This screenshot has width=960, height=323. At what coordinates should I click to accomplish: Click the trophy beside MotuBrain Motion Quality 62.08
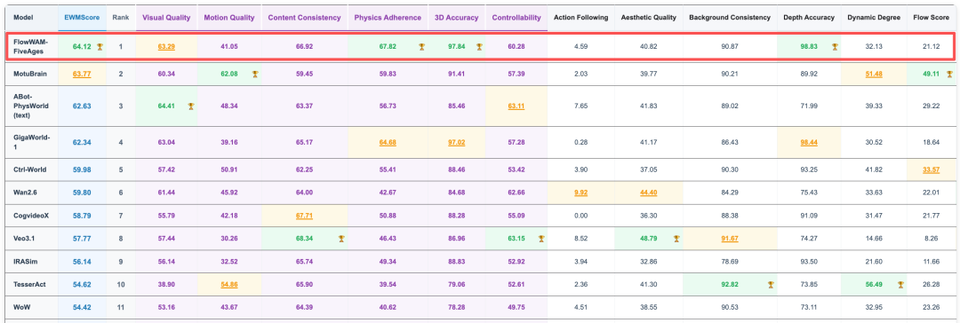point(255,74)
